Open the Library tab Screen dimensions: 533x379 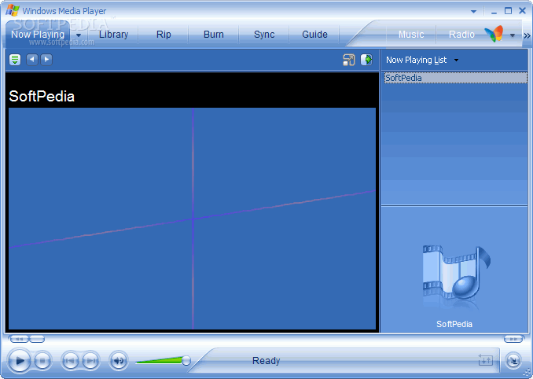113,35
